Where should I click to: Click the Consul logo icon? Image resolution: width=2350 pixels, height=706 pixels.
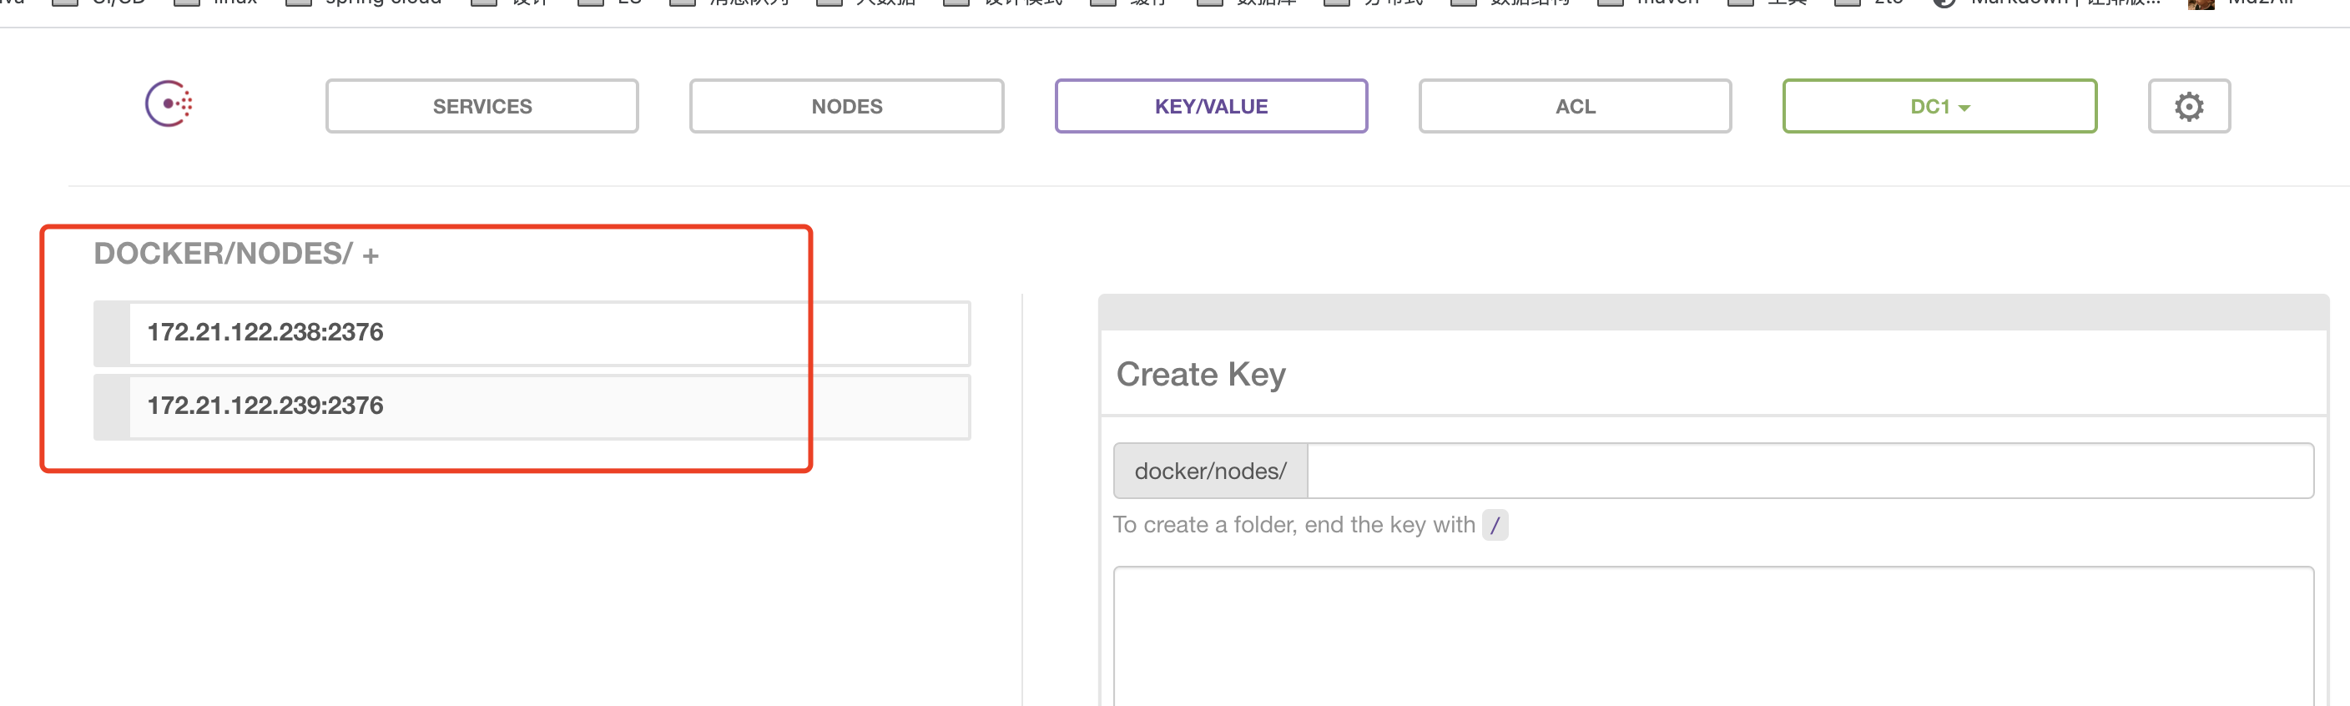click(x=169, y=105)
